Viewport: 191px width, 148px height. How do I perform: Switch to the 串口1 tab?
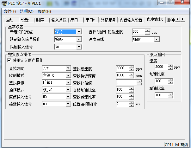pos(75,20)
